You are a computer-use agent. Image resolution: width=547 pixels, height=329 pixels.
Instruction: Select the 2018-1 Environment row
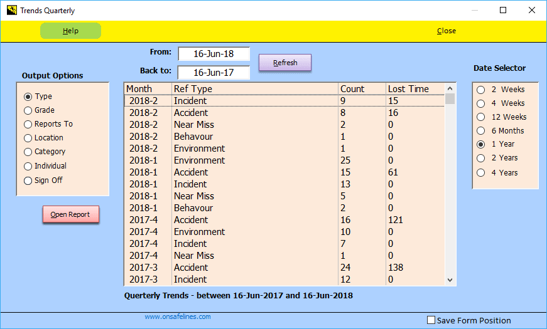tap(284, 160)
